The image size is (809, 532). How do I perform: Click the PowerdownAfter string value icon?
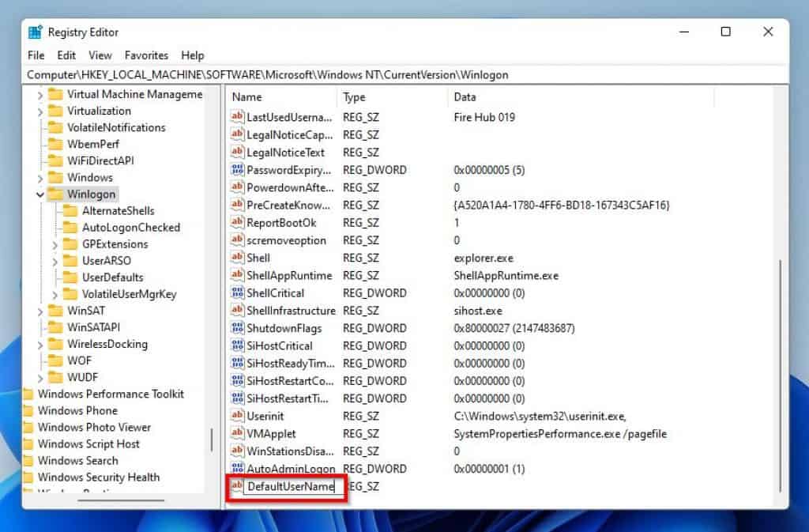(237, 187)
